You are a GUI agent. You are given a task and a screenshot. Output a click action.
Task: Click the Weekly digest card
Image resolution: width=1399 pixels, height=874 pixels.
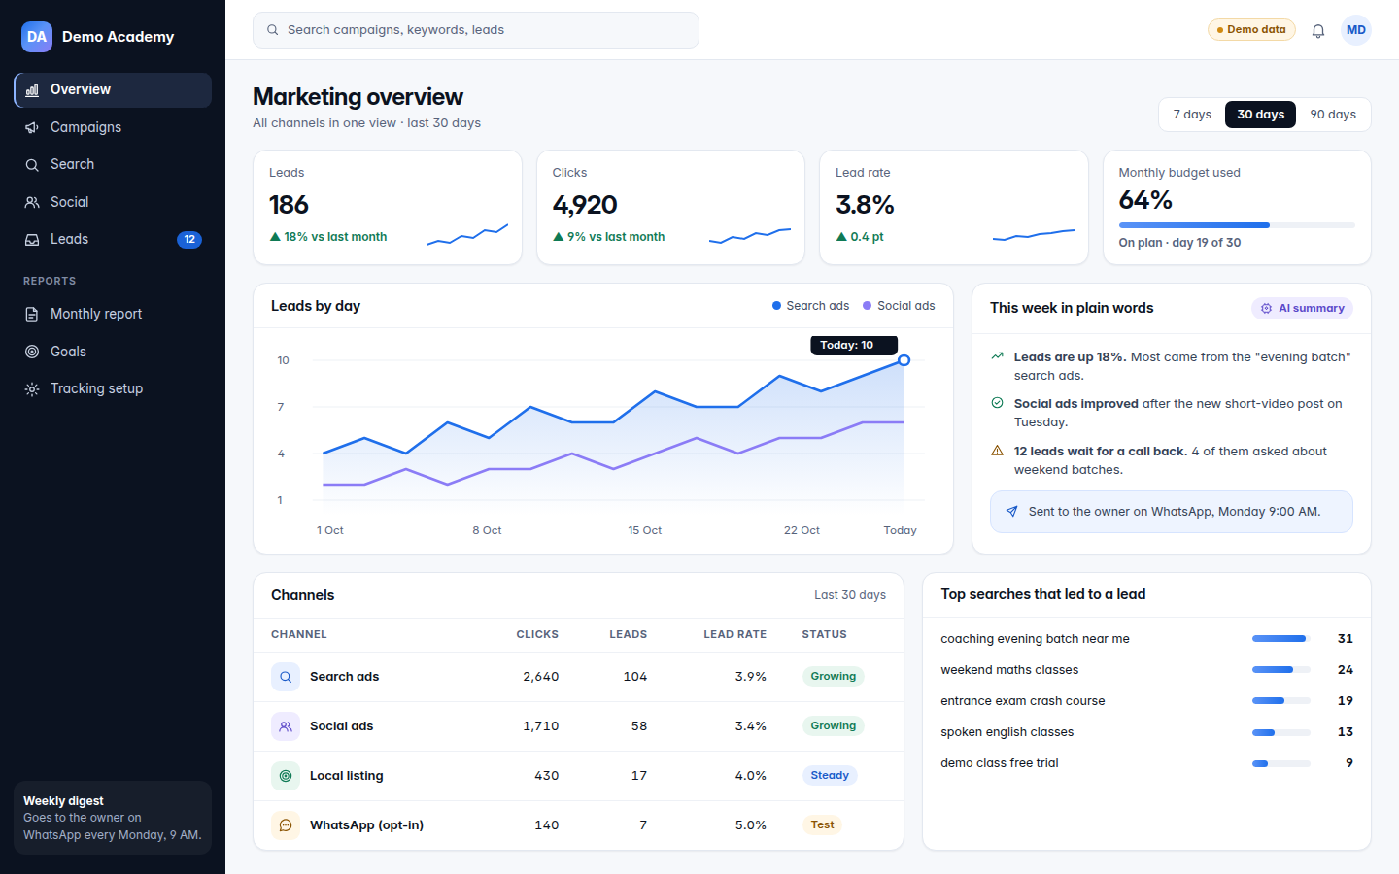(113, 819)
